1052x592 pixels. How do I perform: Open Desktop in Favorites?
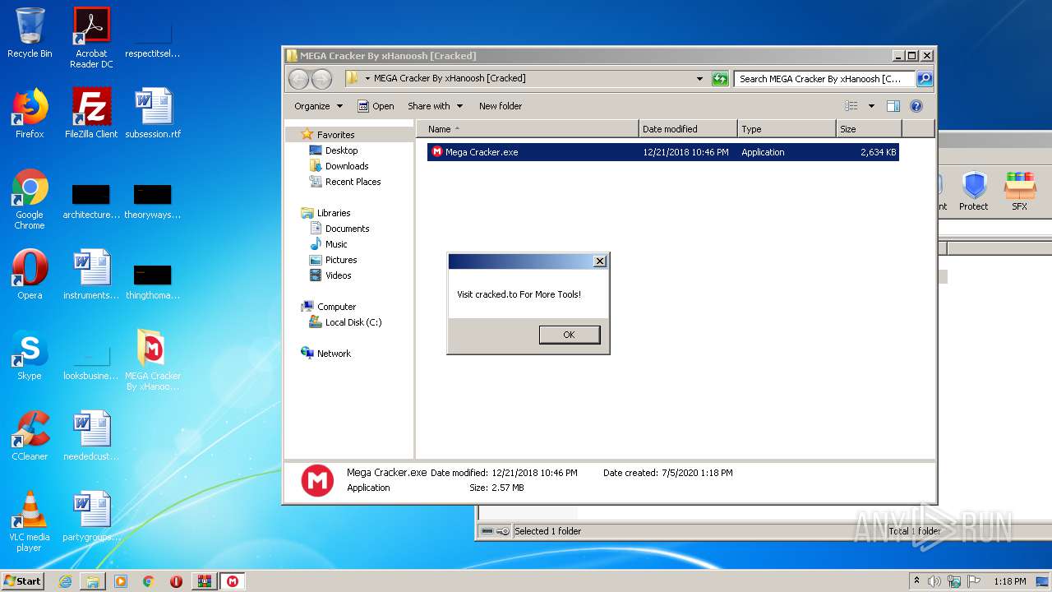[341, 150]
